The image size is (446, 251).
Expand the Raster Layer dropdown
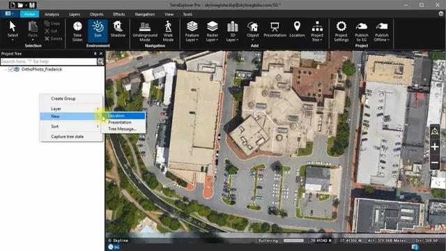point(212,31)
